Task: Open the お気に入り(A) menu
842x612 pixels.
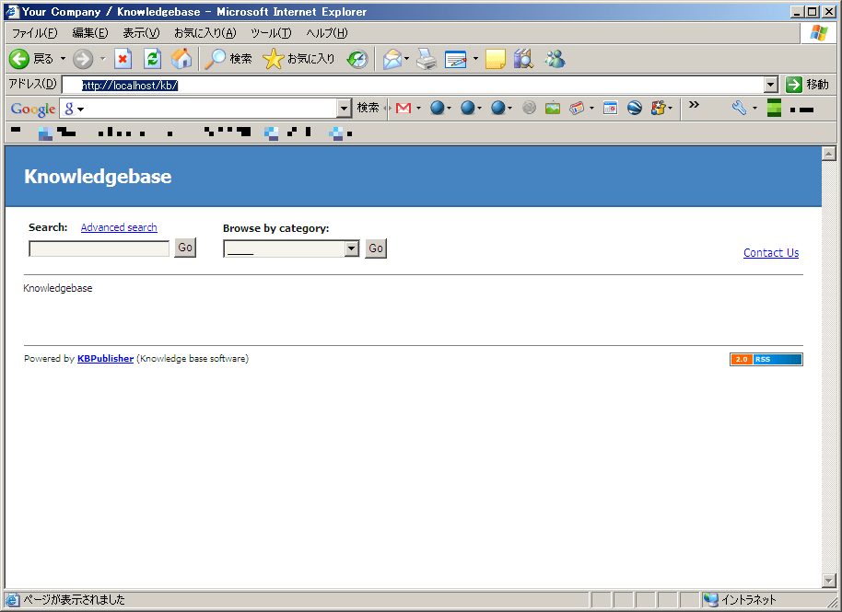Action: click(205, 33)
